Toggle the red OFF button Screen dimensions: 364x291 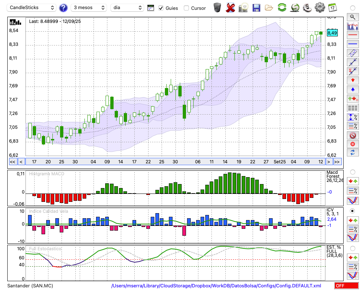pyautogui.click(x=347, y=286)
